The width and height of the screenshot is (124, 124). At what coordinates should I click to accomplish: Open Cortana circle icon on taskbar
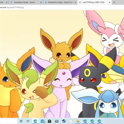(x=21, y=121)
